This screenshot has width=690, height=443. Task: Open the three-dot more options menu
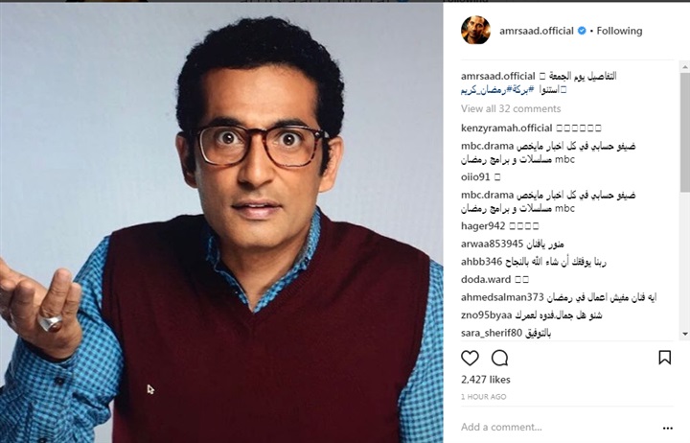[x=668, y=428]
